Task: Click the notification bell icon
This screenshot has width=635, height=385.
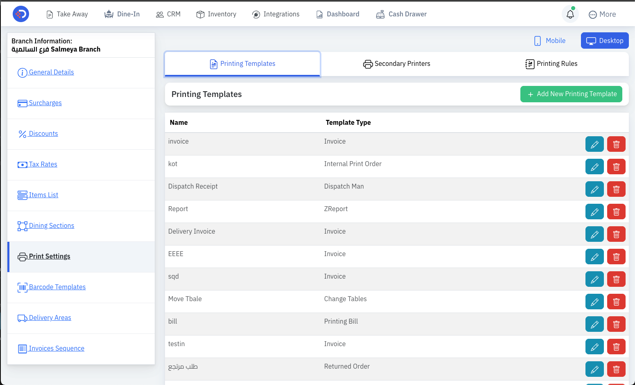Action: point(570,14)
